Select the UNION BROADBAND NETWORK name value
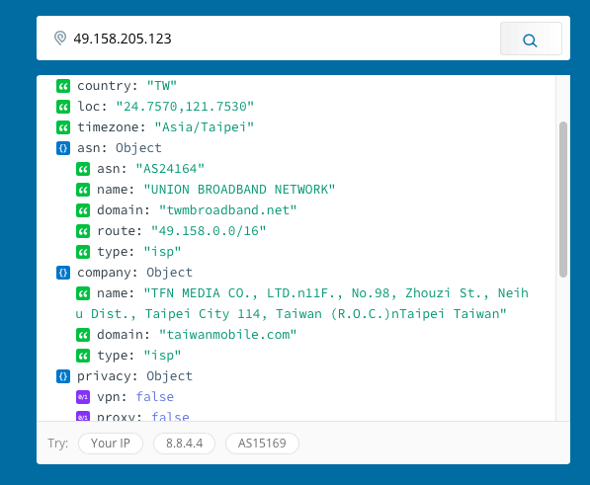Screen dimensions: 590x485 click(239, 190)
